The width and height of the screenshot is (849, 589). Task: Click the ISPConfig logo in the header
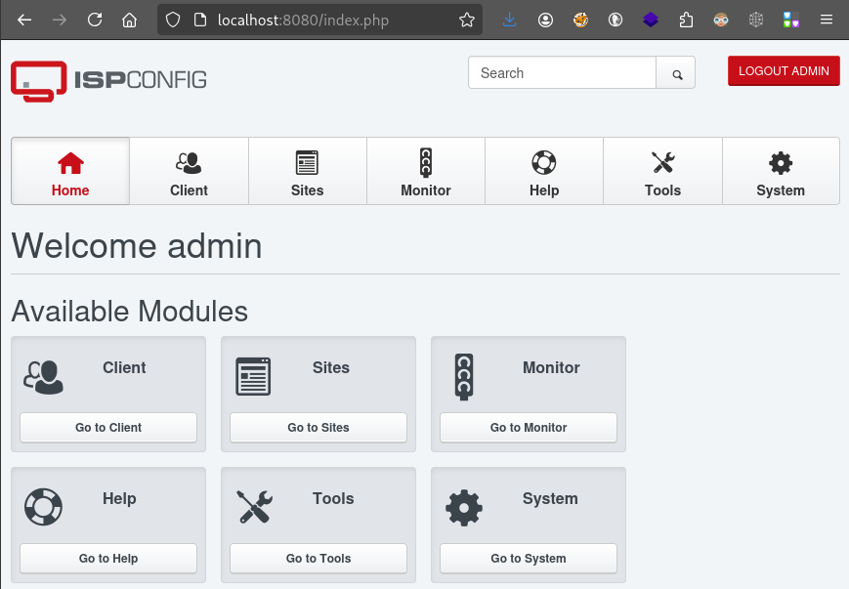point(107,81)
